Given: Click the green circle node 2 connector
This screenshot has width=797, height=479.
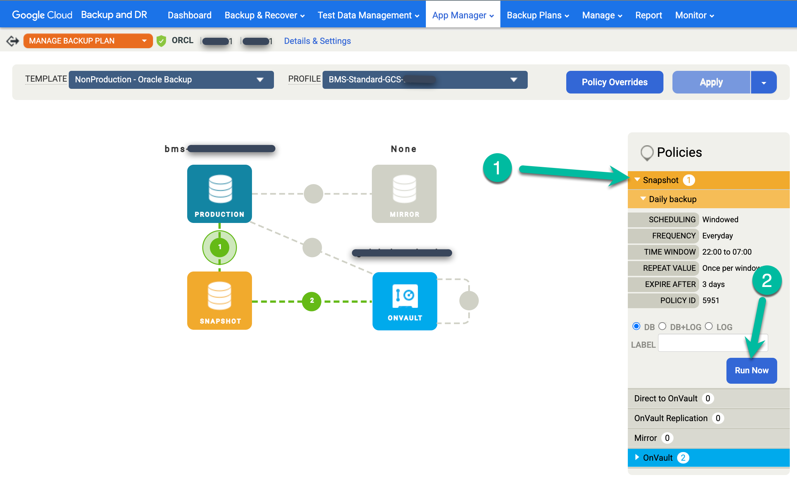Looking at the screenshot, I should 312,300.
